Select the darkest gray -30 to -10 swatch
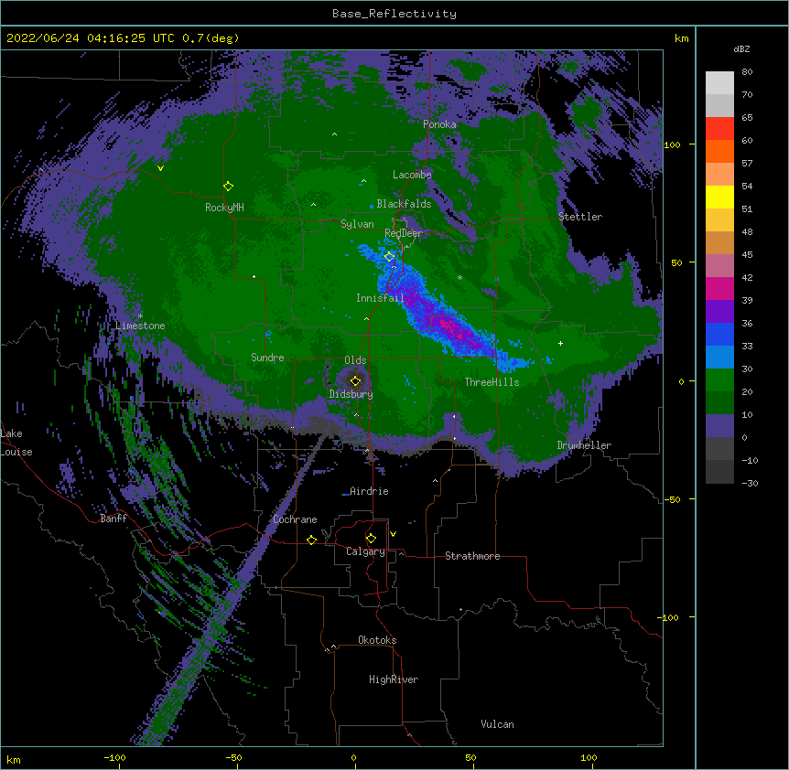 719,472
